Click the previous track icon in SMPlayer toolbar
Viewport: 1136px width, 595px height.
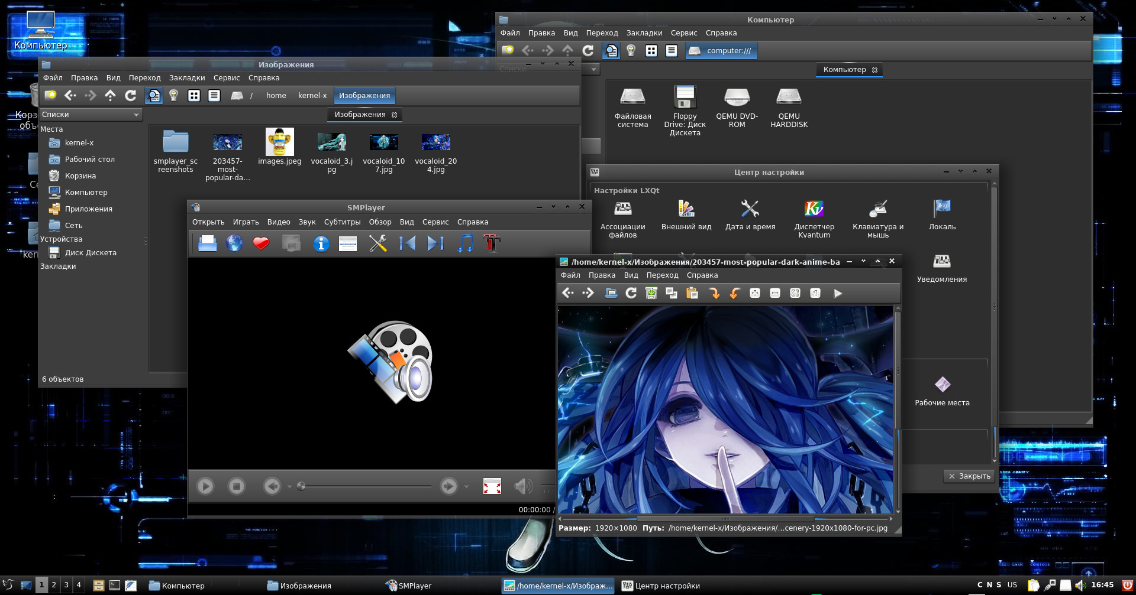[408, 243]
